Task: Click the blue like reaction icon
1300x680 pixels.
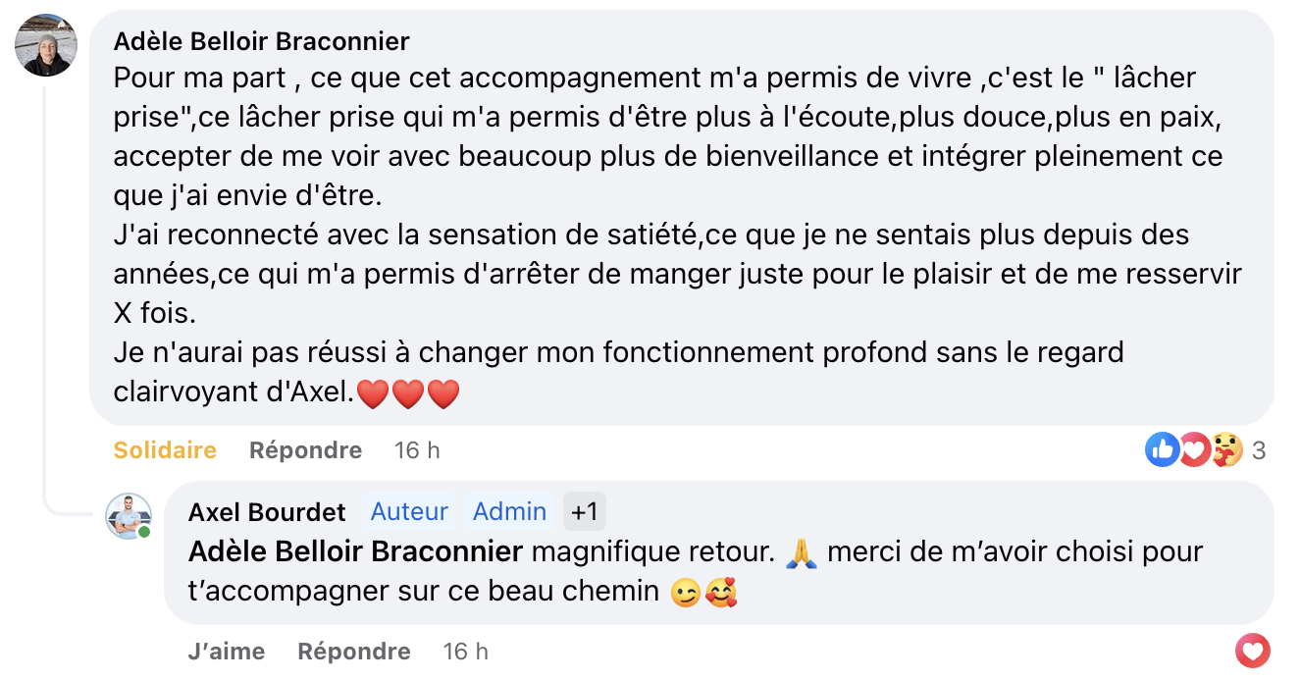Action: tap(1163, 450)
